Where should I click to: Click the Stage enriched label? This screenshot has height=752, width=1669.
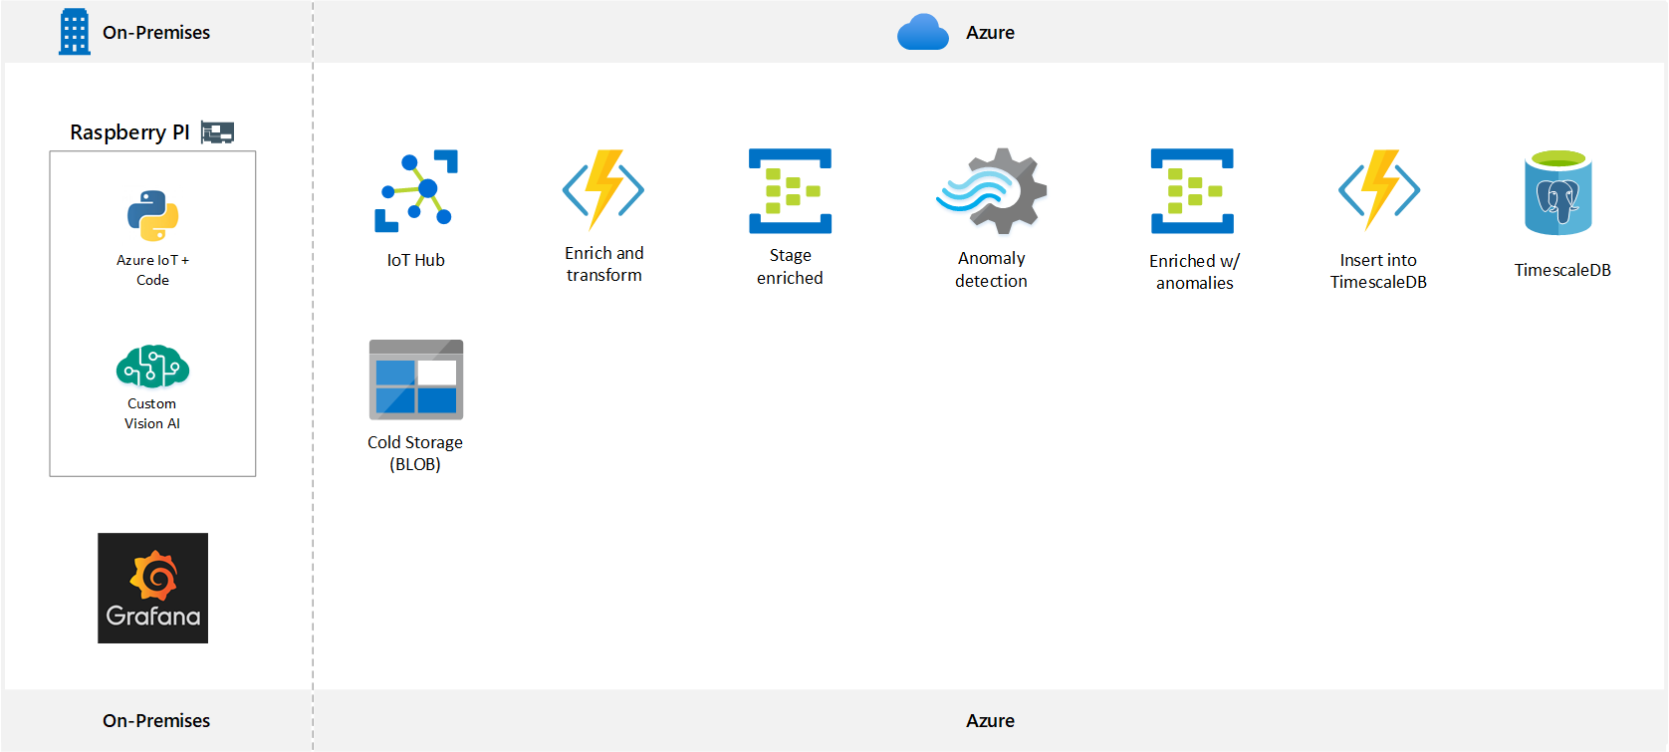pyautogui.click(x=790, y=267)
